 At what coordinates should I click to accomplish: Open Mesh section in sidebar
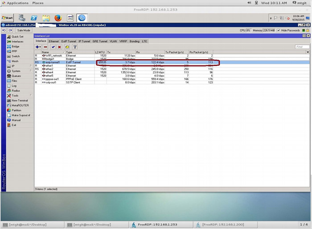(x=15, y=61)
